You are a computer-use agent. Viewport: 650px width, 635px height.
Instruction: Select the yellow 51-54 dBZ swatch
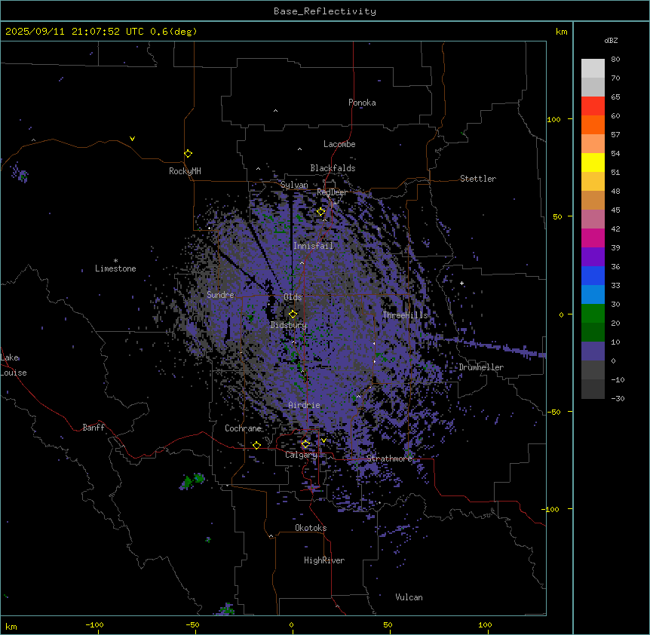click(x=593, y=162)
